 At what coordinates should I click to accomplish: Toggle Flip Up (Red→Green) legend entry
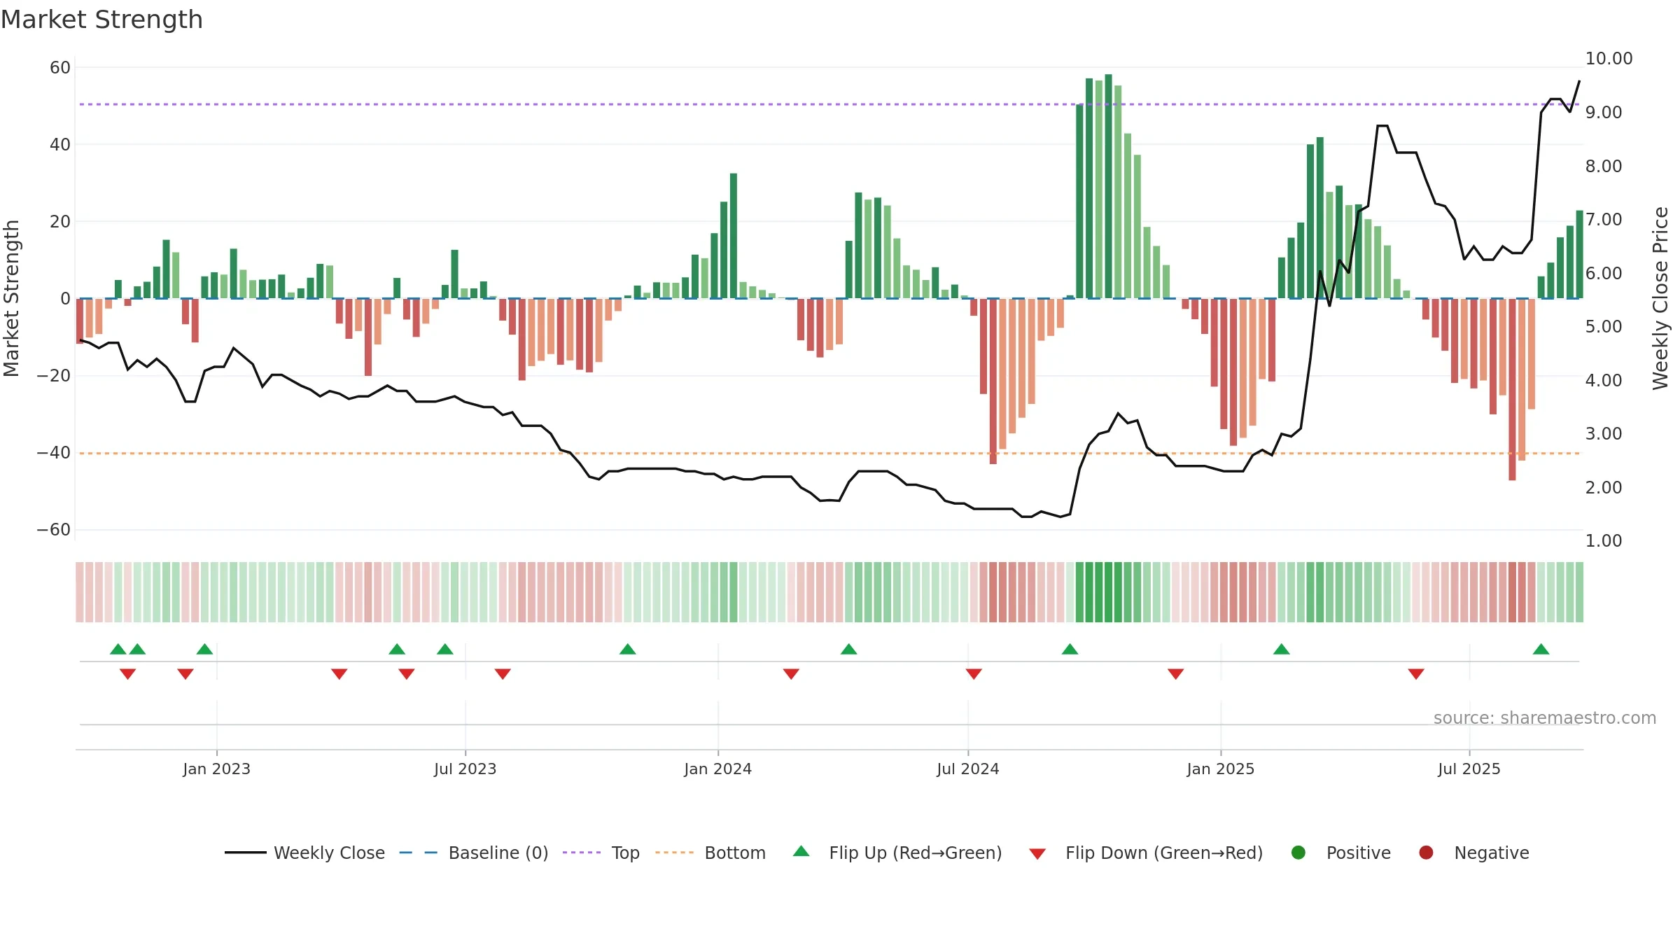point(898,853)
